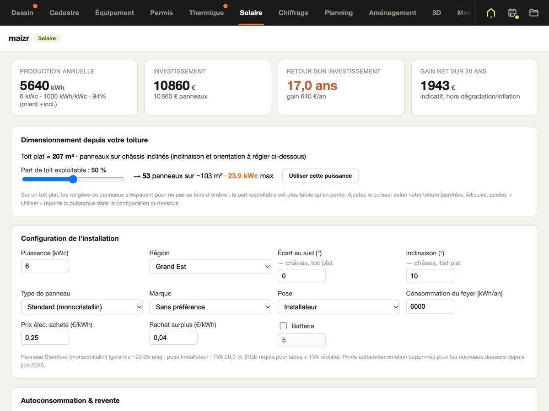Image resolution: width=549 pixels, height=411 pixels.
Task: Switch to the Dessin tab
Action: [22, 13]
